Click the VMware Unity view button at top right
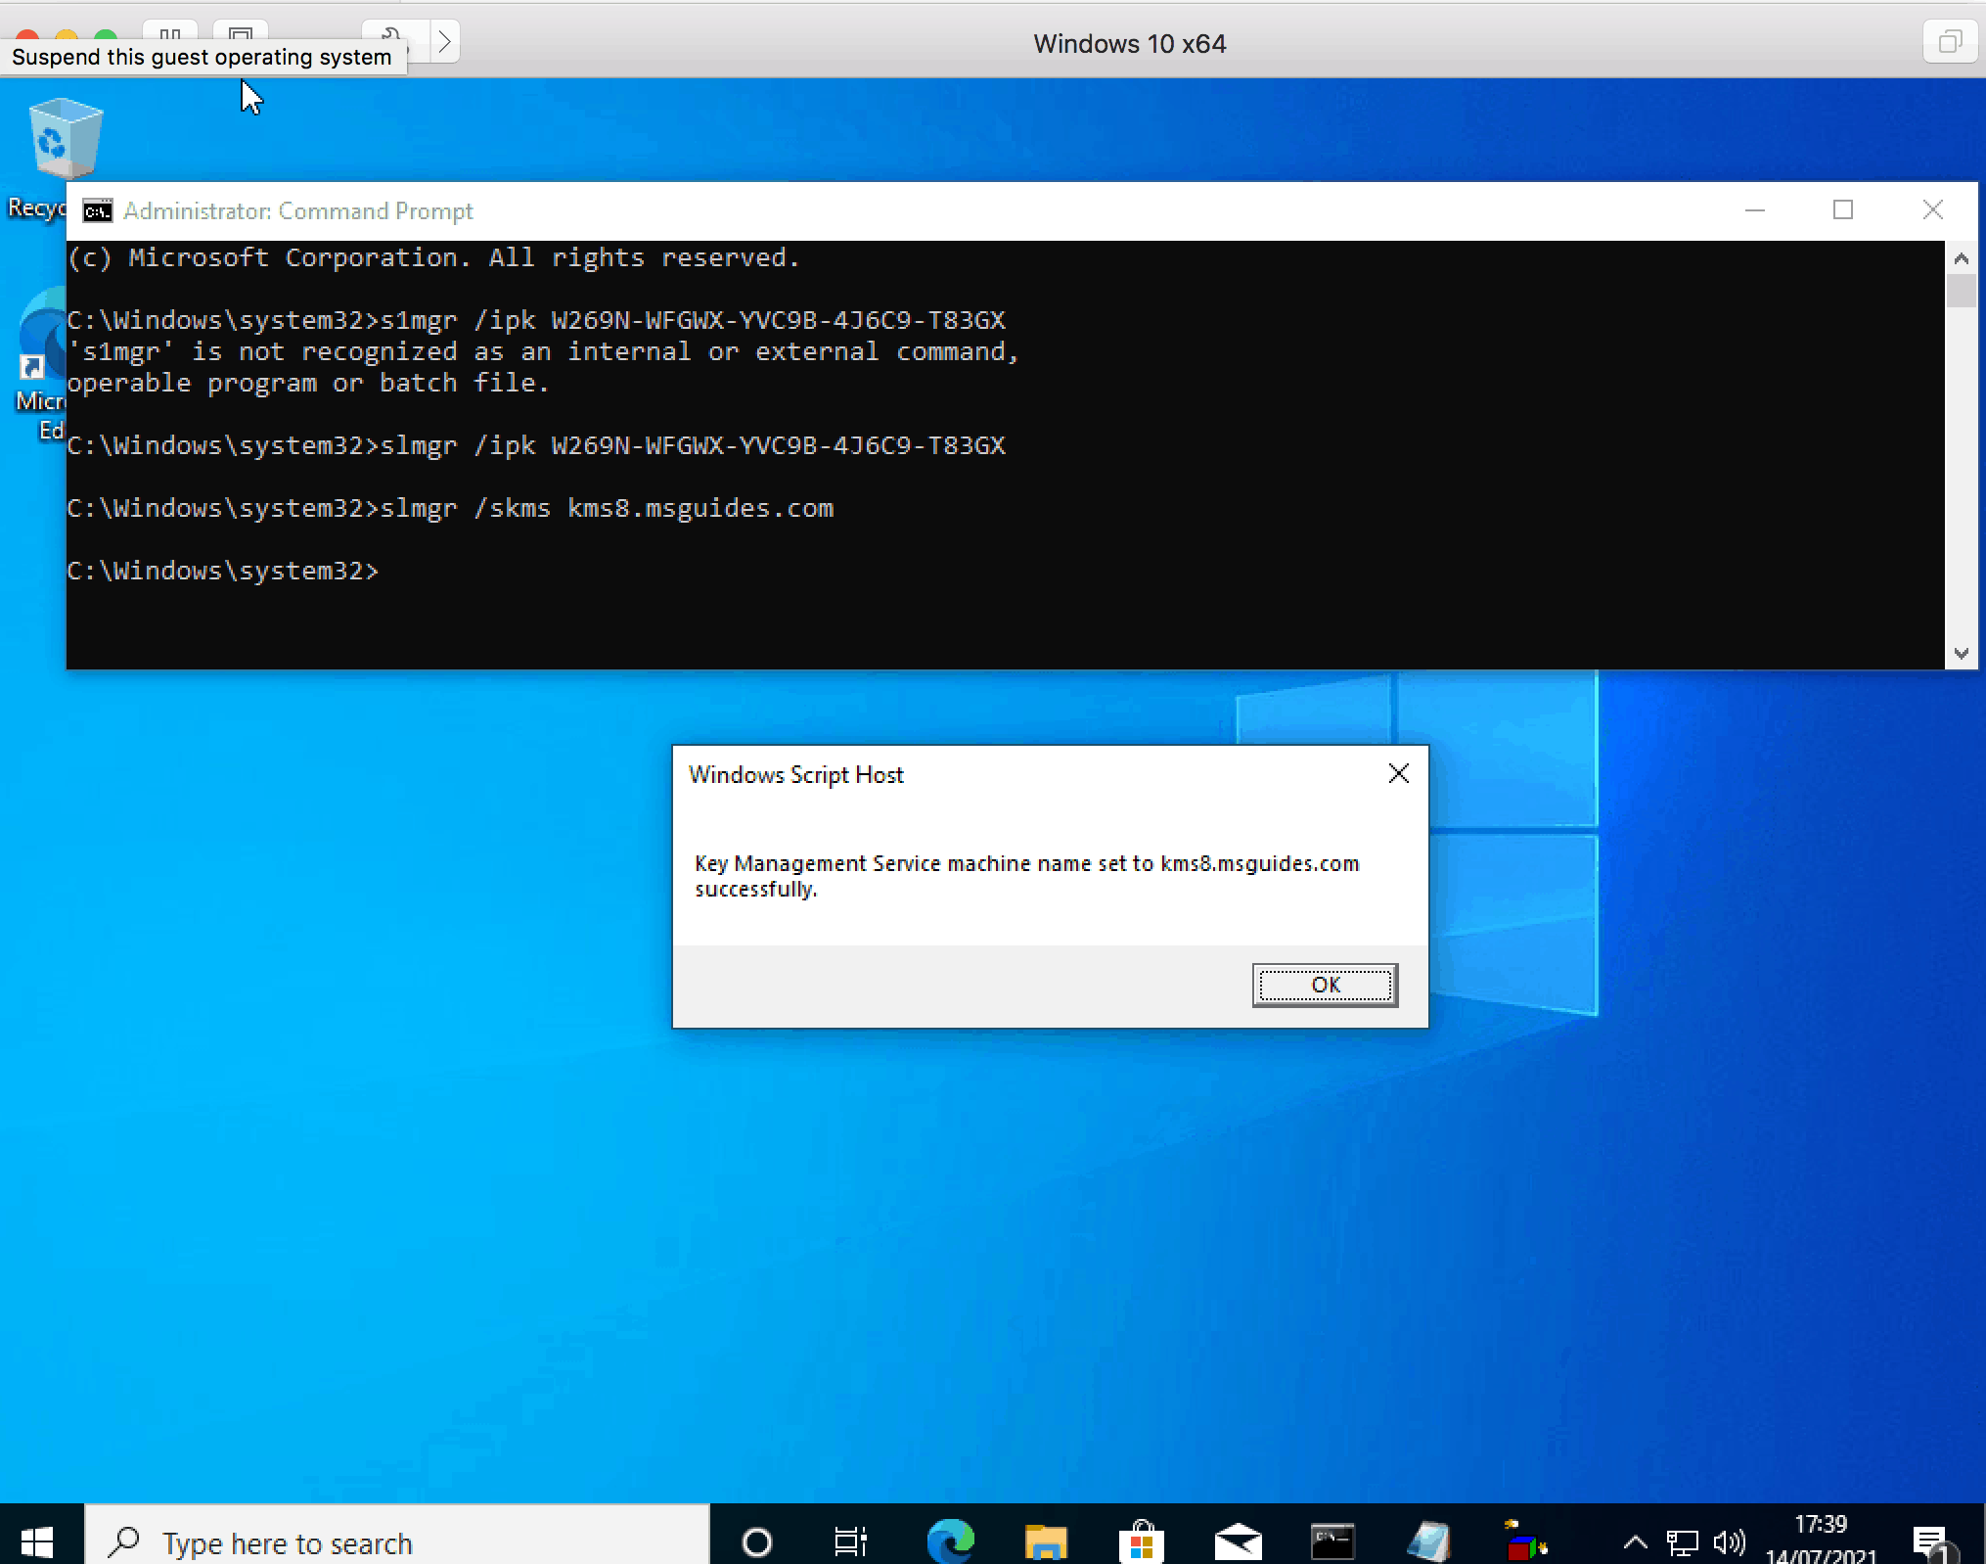 click(x=1950, y=41)
